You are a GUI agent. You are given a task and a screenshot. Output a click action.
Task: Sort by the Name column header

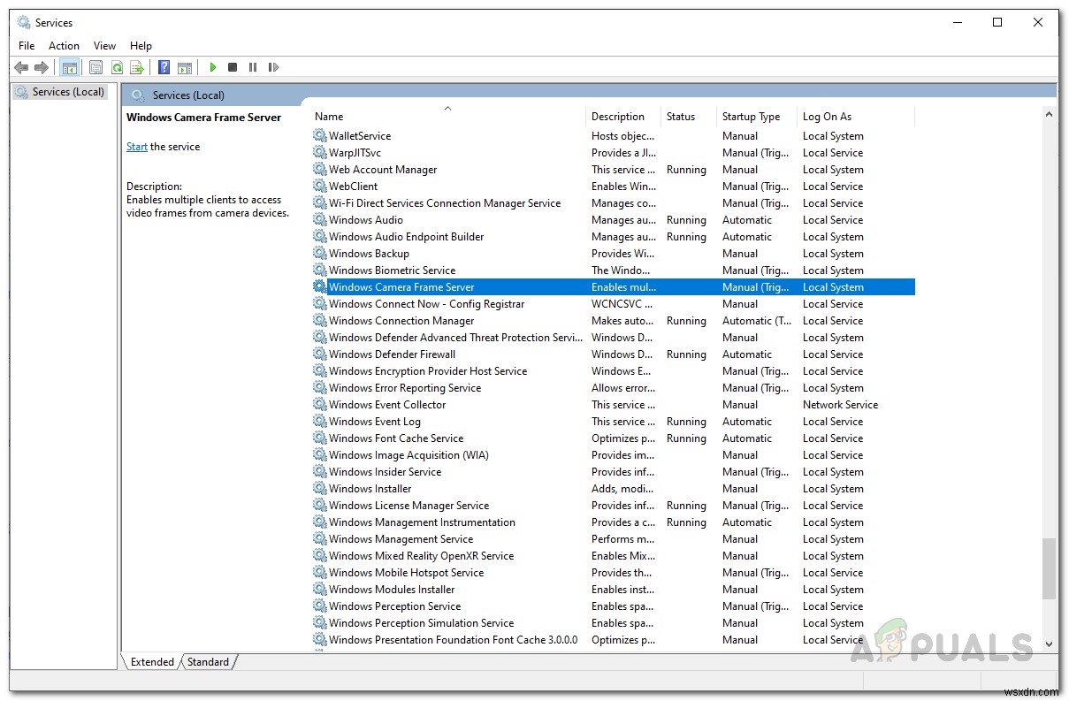[329, 117]
